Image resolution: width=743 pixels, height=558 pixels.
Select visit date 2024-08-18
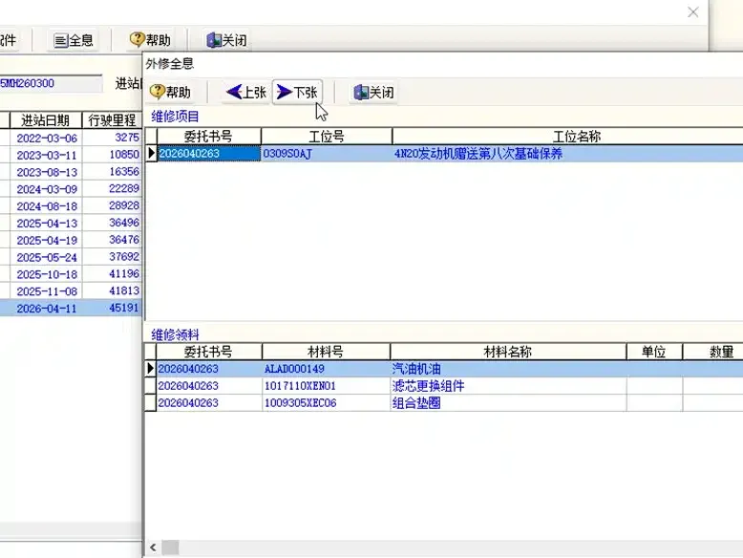coord(47,206)
